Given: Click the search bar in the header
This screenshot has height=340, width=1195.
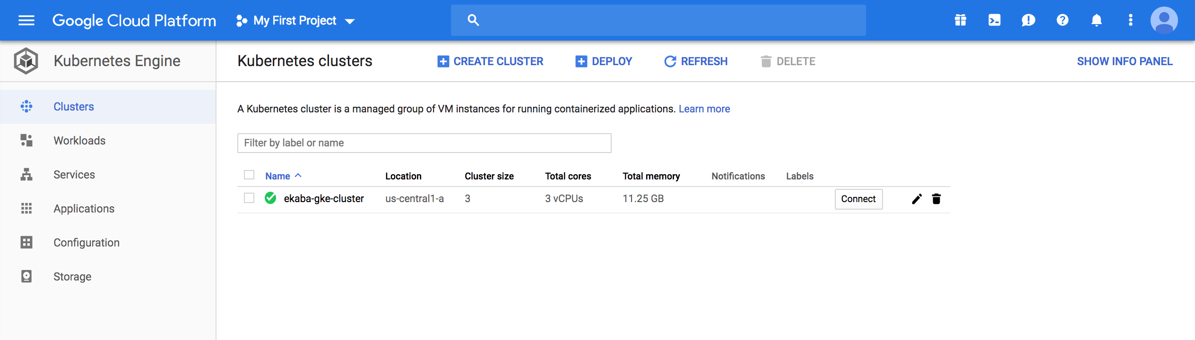Looking at the screenshot, I should [x=658, y=20].
